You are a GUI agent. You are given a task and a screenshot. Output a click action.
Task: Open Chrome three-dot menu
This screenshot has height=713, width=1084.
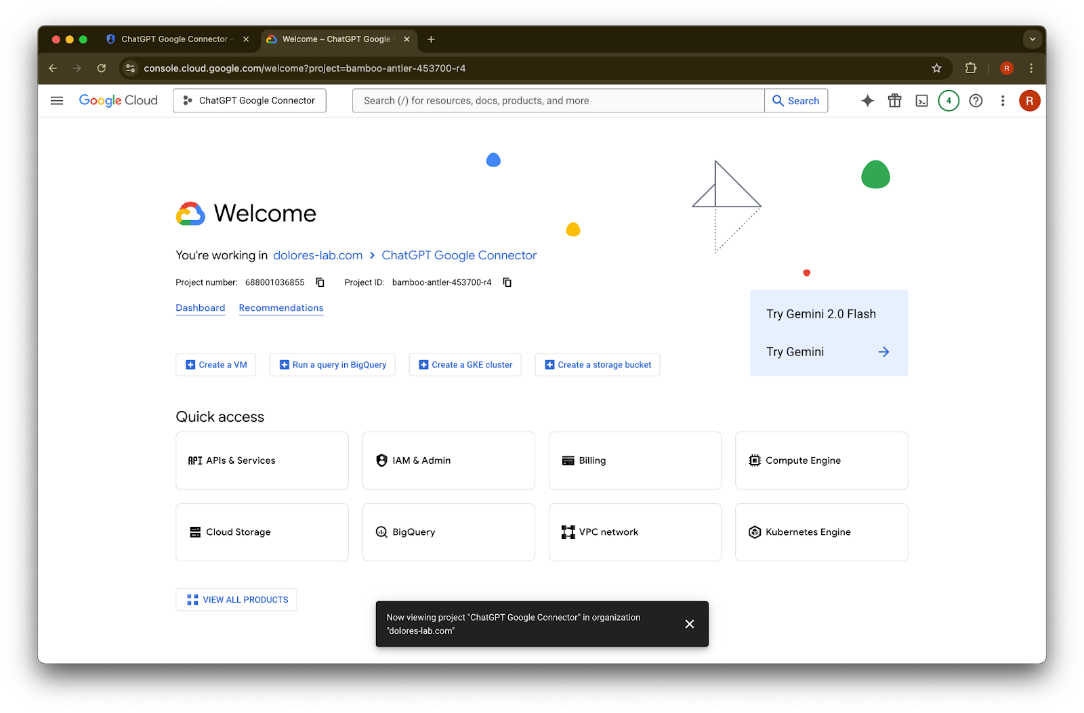[x=1031, y=68]
